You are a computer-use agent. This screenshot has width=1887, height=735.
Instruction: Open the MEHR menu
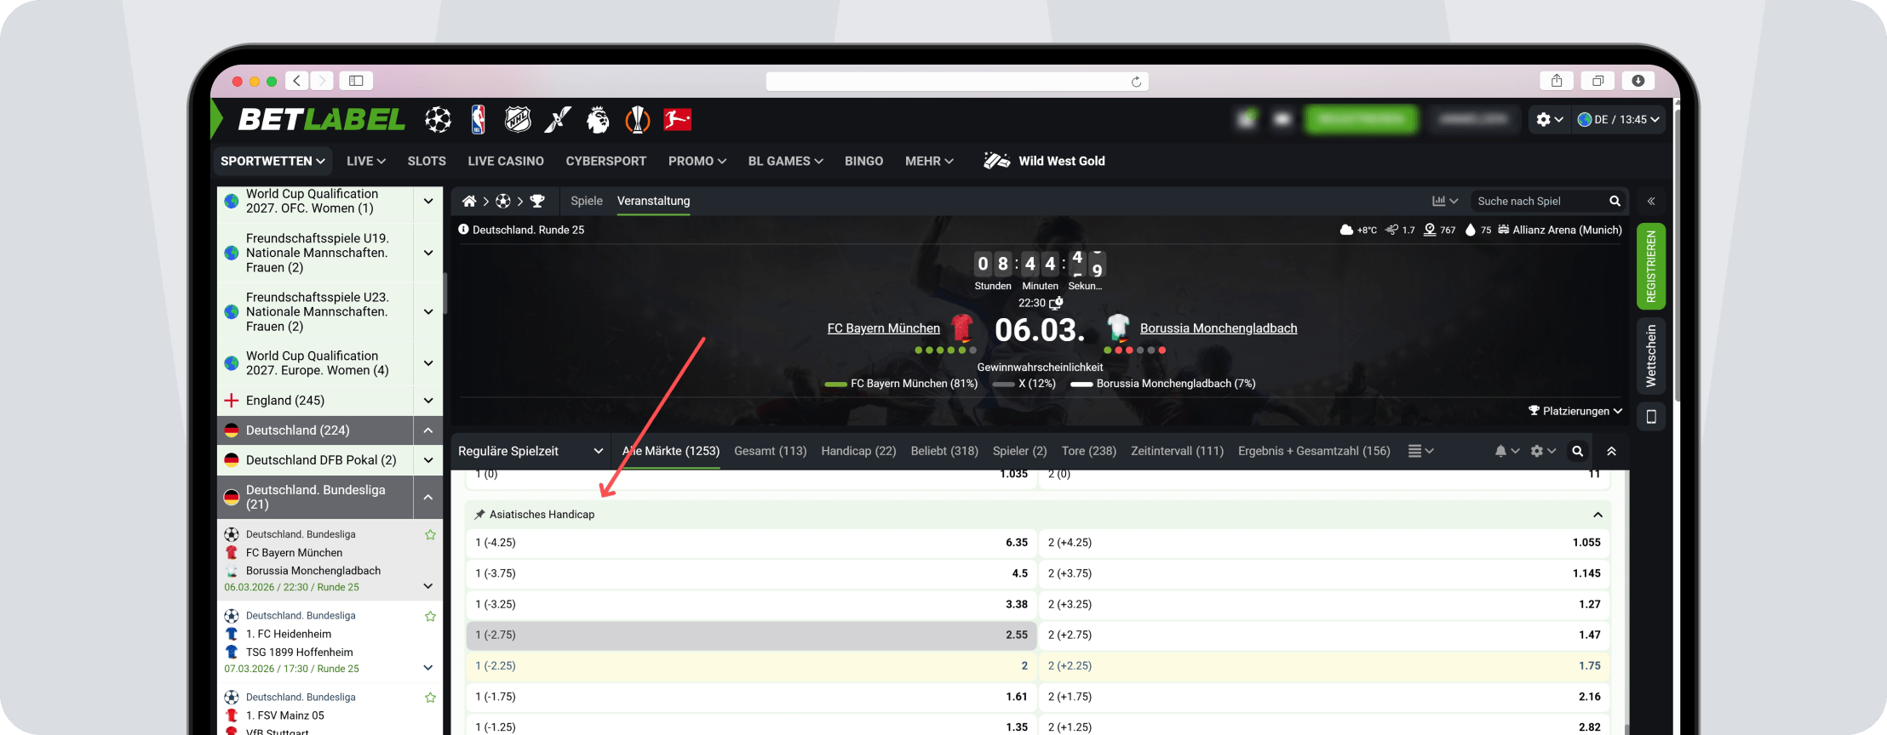[x=929, y=161]
